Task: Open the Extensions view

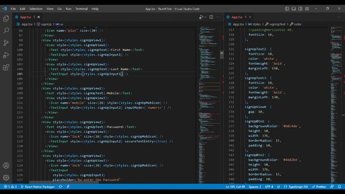Action: tap(6, 67)
